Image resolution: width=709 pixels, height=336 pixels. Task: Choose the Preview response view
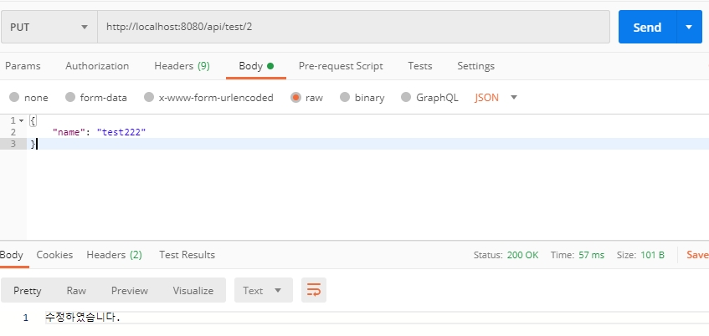(x=129, y=290)
